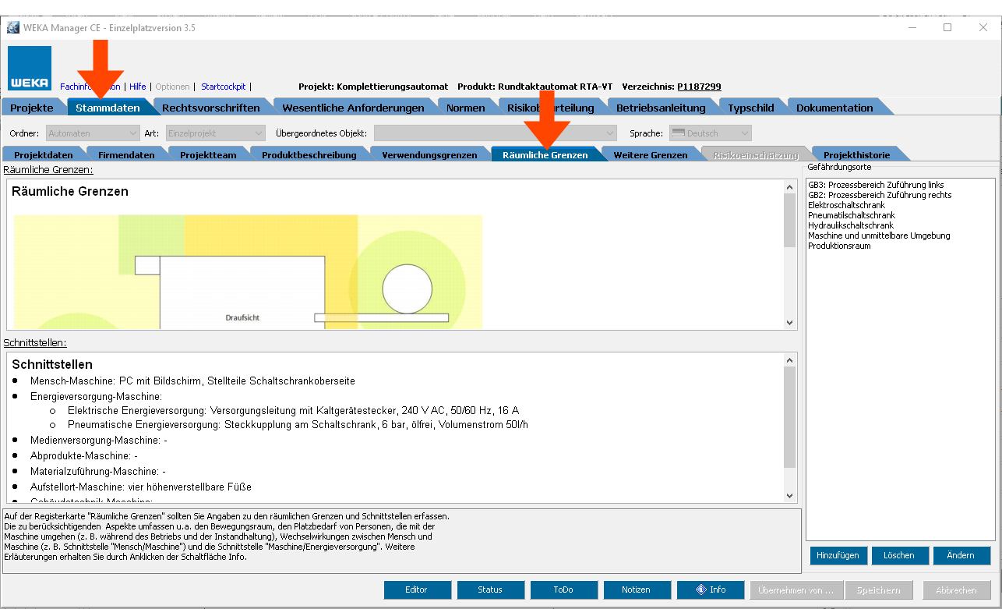Screen dimensions: 1002x609
Task: Click the Info button diamond icon
Action: (x=700, y=590)
